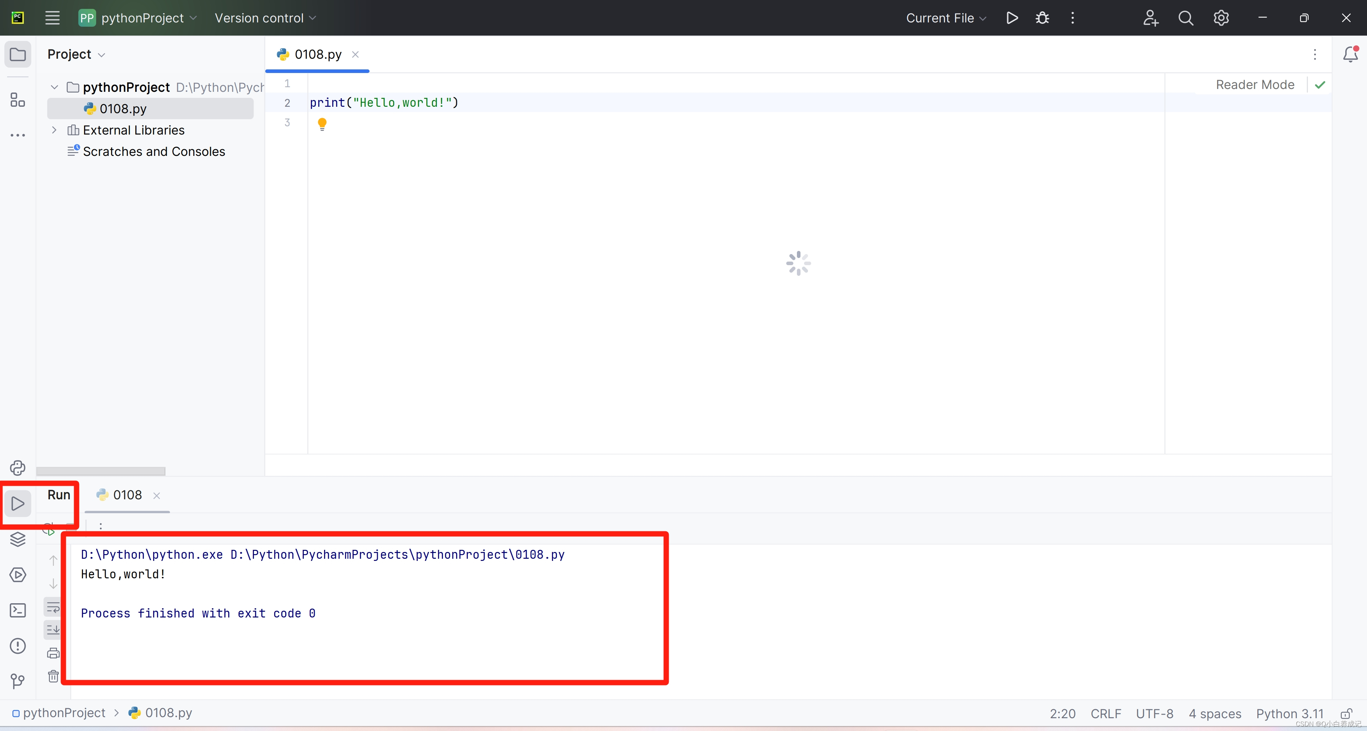Open Settings via the gear icon

click(x=1221, y=17)
